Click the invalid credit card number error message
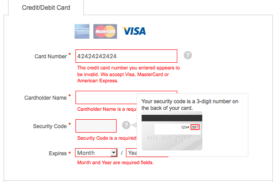Viewport: 276px width, 182px height. tap(129, 74)
